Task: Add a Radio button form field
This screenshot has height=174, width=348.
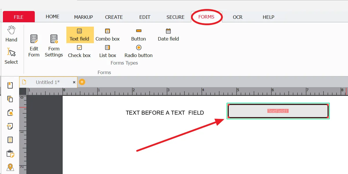Action: pyautogui.click(x=139, y=51)
